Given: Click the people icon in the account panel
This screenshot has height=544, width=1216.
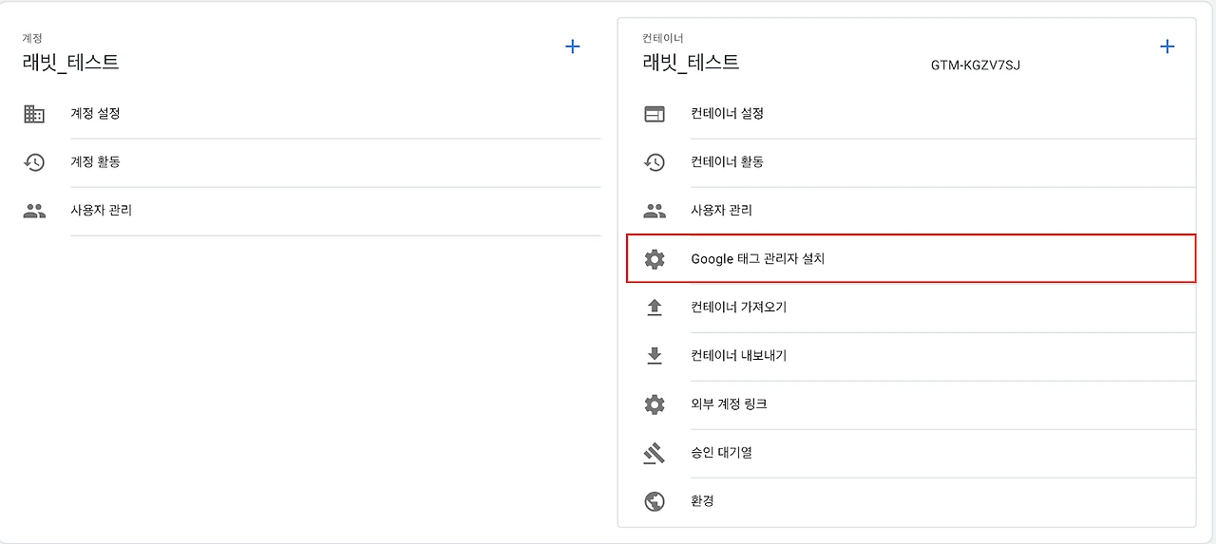Looking at the screenshot, I should click(x=34, y=211).
